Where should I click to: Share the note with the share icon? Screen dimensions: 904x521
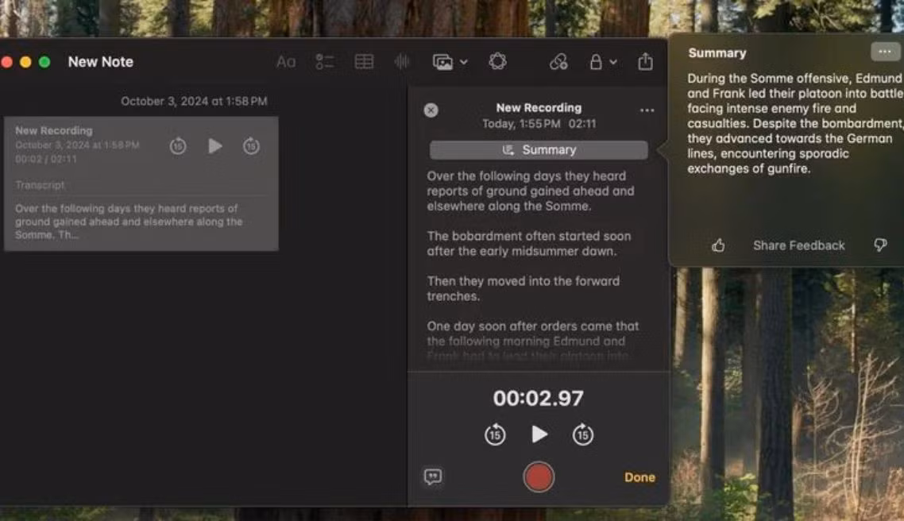(645, 61)
